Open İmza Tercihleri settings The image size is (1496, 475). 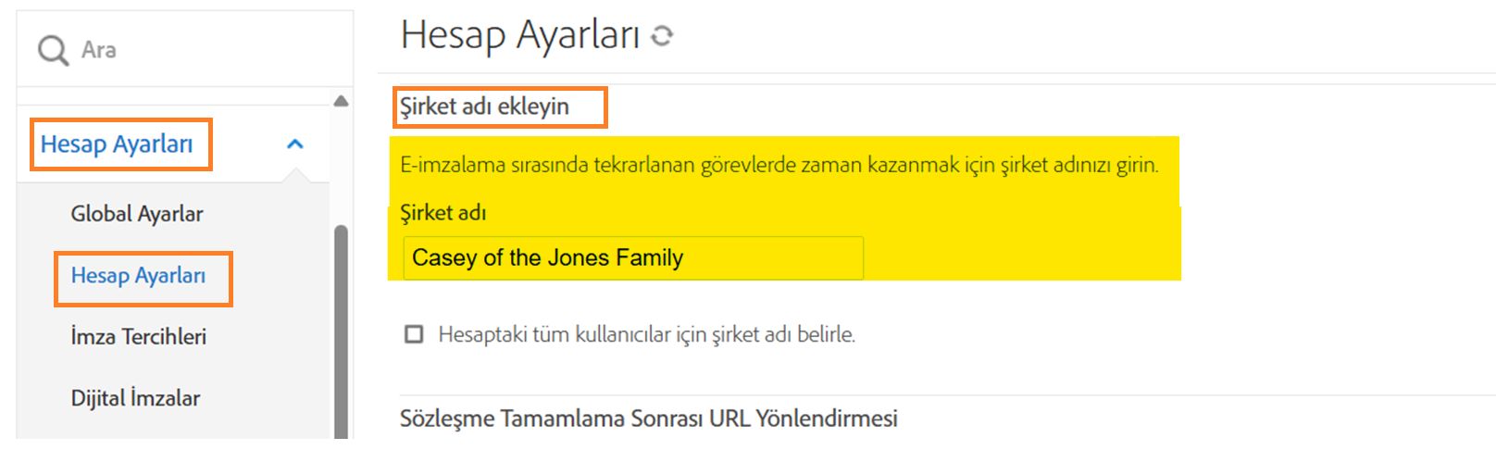139,337
